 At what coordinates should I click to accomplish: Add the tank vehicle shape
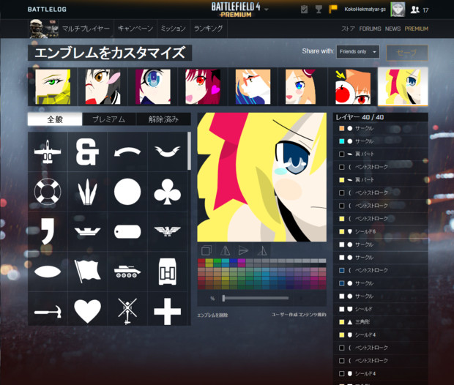pos(127,272)
